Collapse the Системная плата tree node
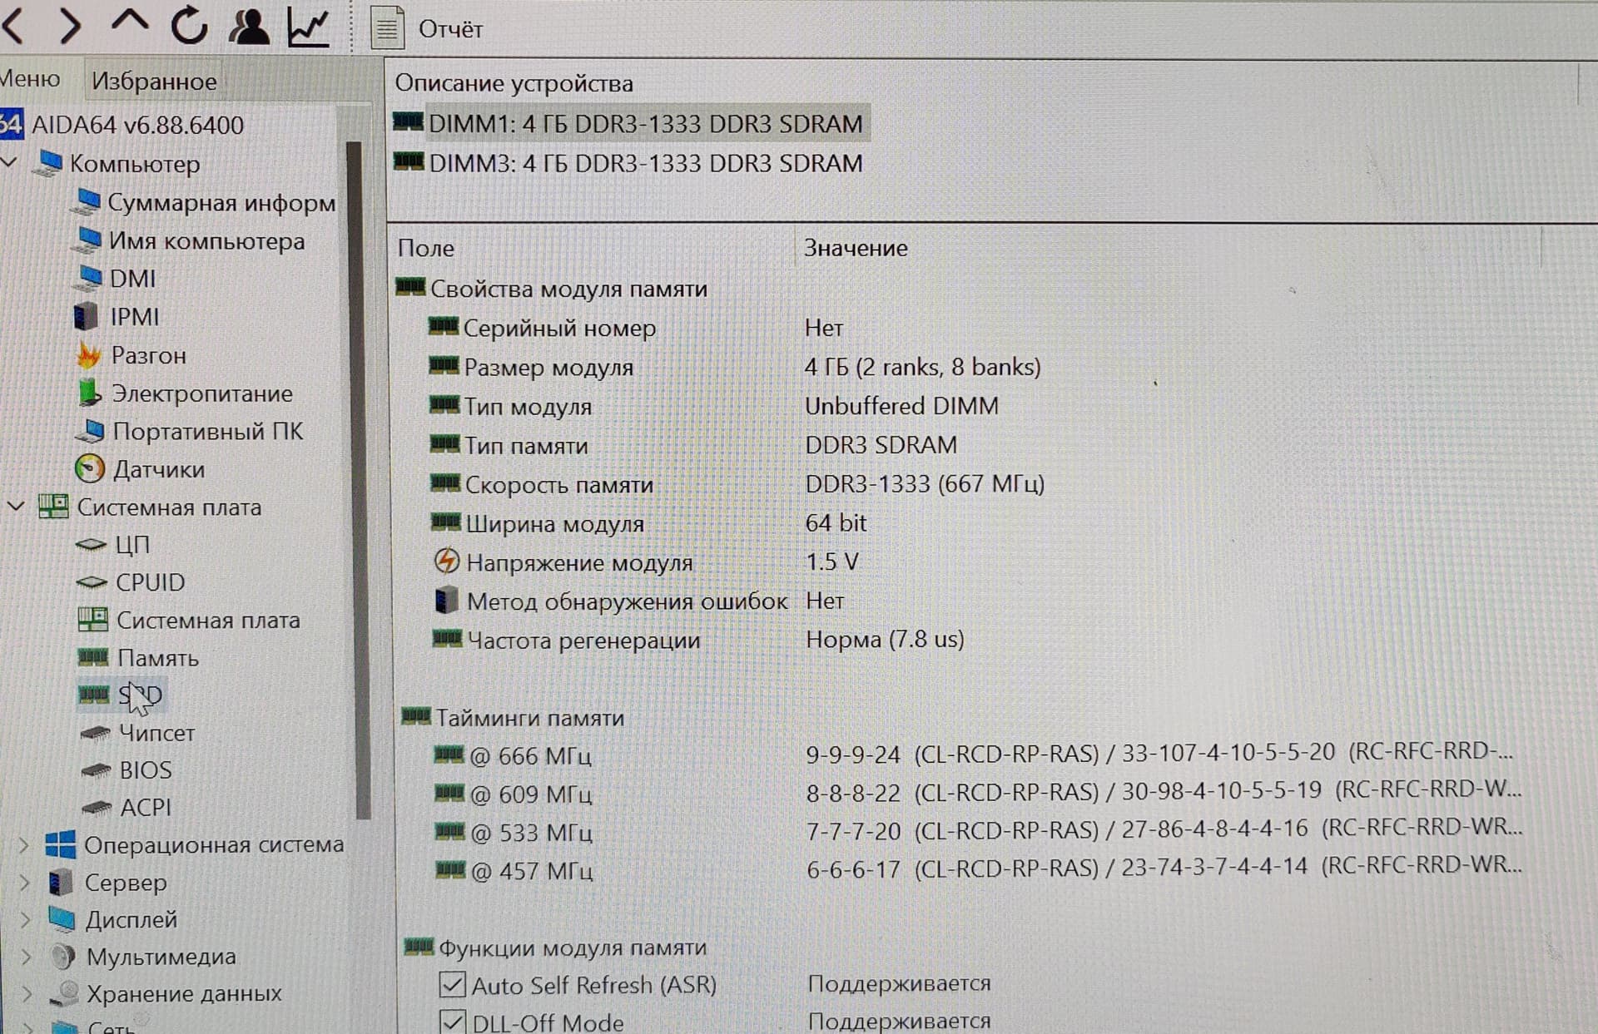The height and width of the screenshot is (1034, 1598). (16, 506)
